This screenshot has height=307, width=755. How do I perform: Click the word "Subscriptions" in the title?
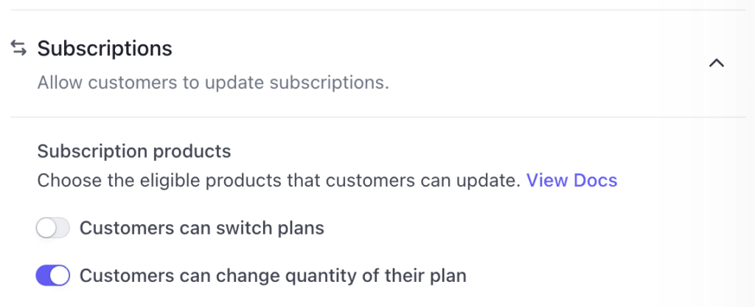click(105, 49)
